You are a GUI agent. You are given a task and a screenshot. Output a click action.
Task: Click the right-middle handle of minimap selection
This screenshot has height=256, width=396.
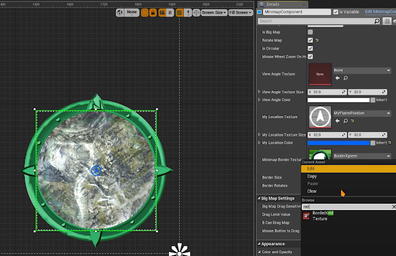tap(157, 170)
